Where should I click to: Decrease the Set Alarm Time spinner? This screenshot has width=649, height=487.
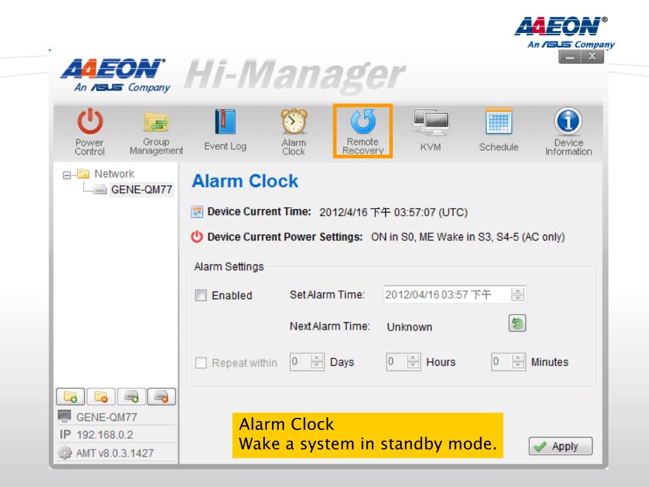click(517, 298)
